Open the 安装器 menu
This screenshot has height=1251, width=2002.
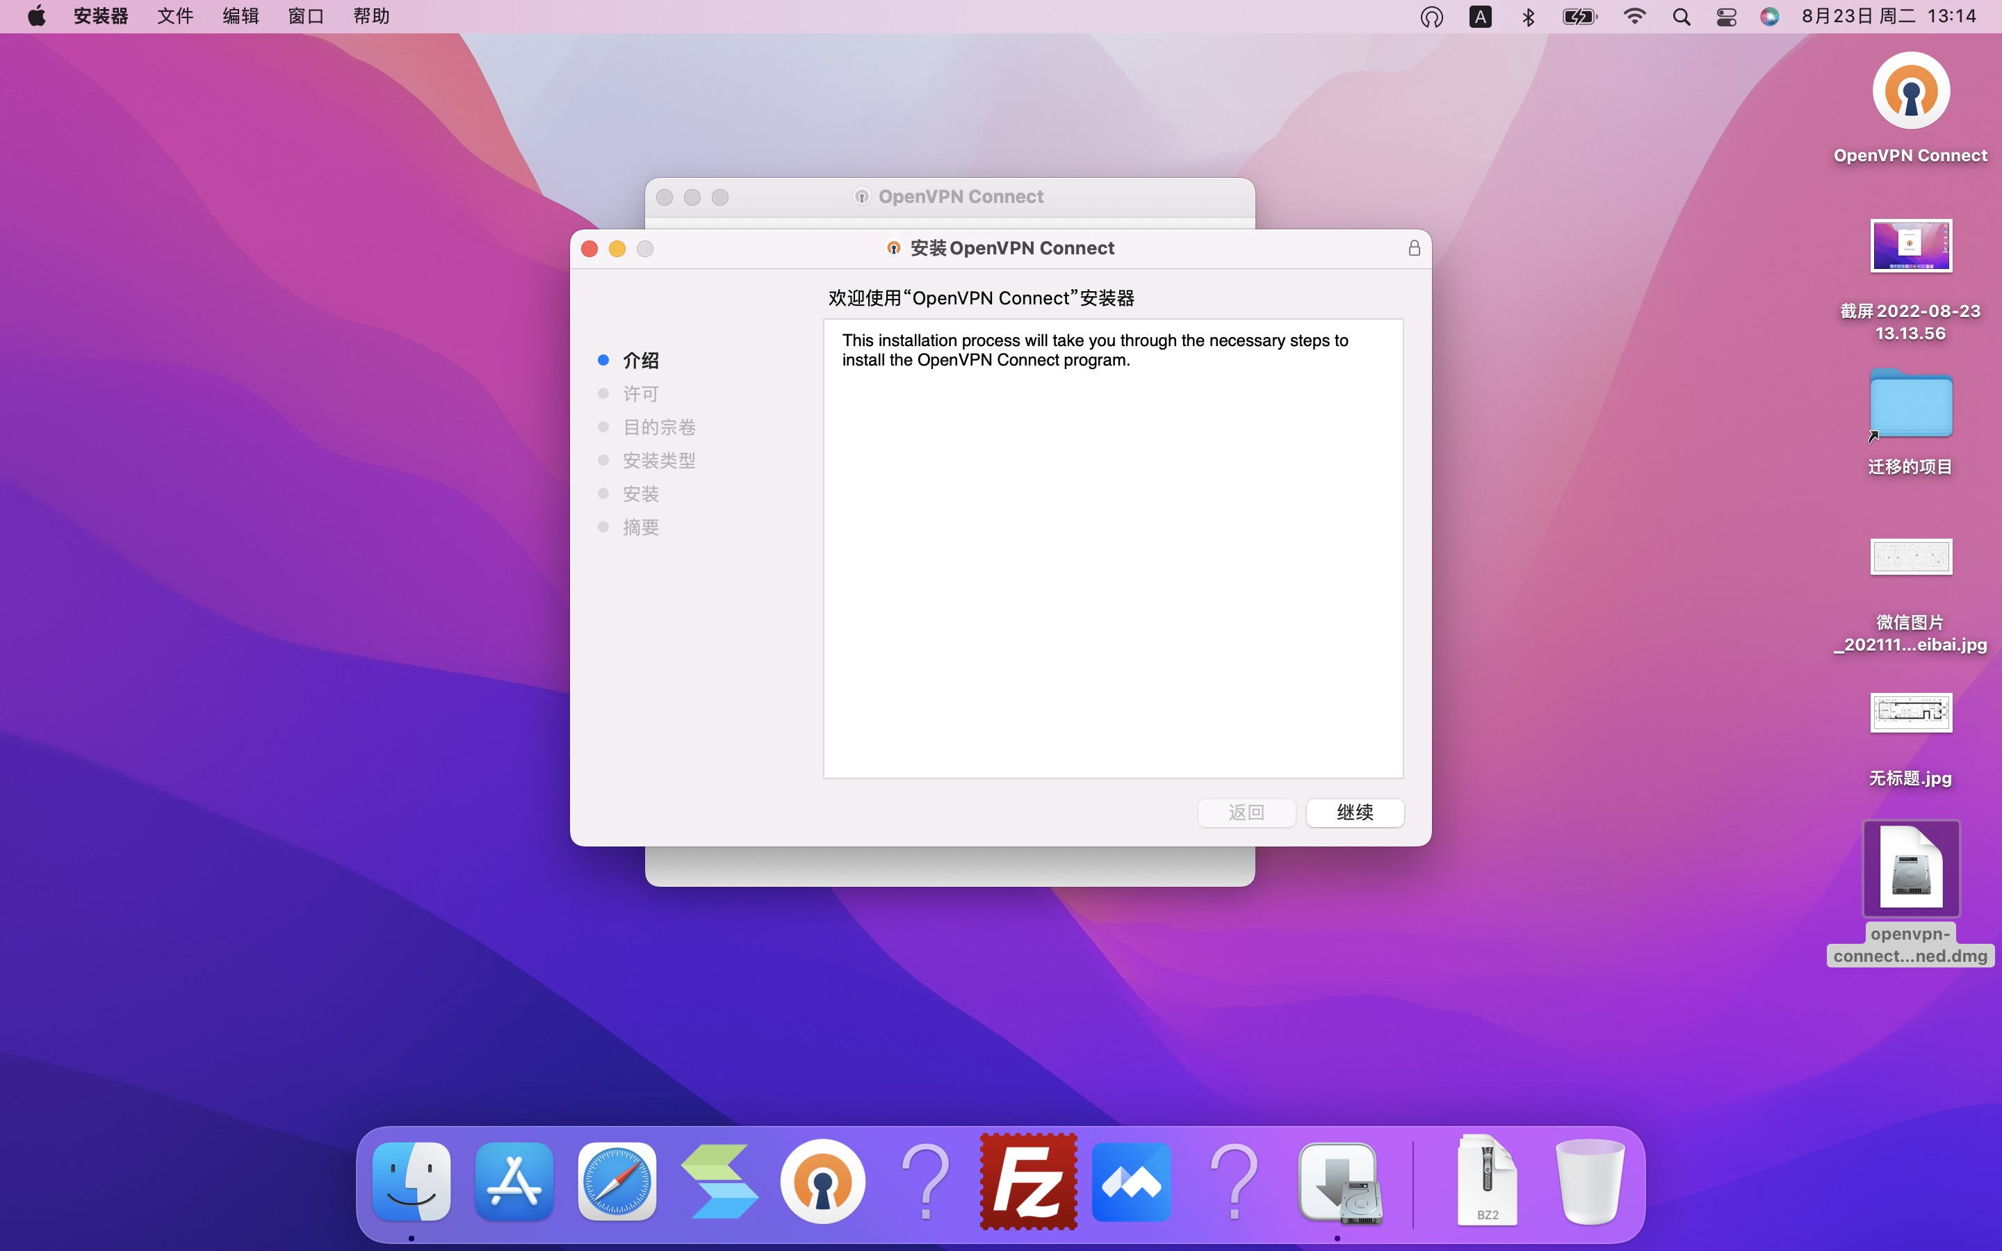point(101,17)
